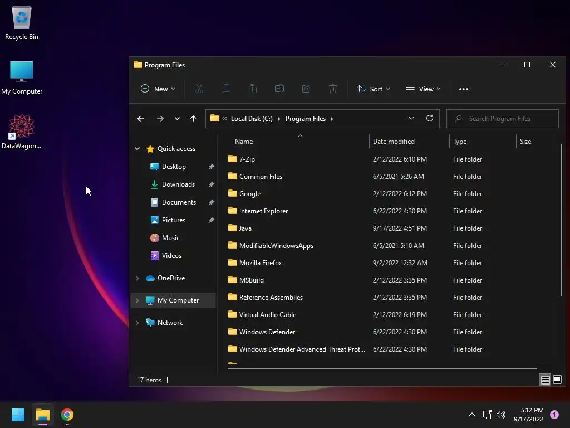The width and height of the screenshot is (570, 428).
Task: Open the volume speaker tray icon
Action: coord(501,415)
